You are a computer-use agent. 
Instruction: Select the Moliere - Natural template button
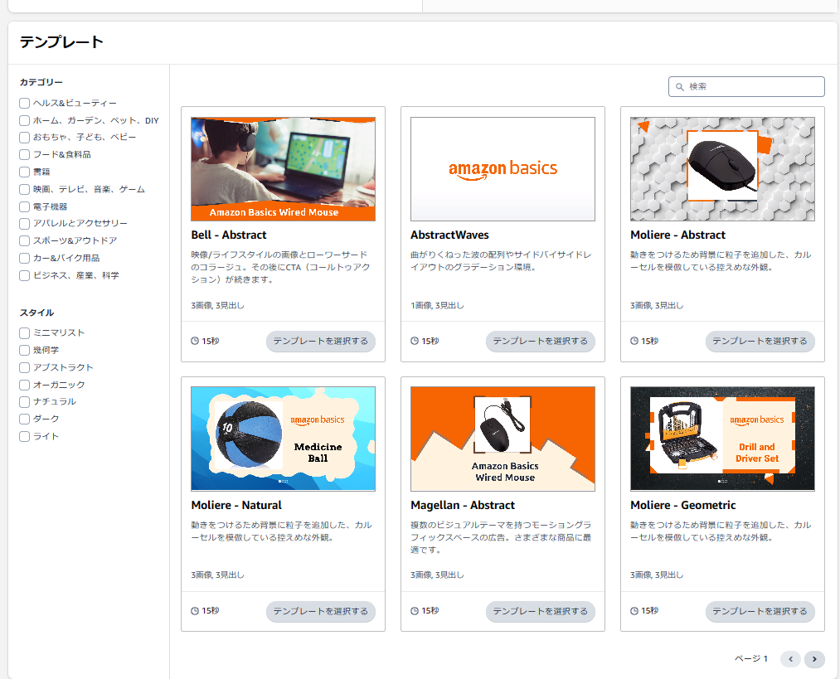[x=320, y=611]
